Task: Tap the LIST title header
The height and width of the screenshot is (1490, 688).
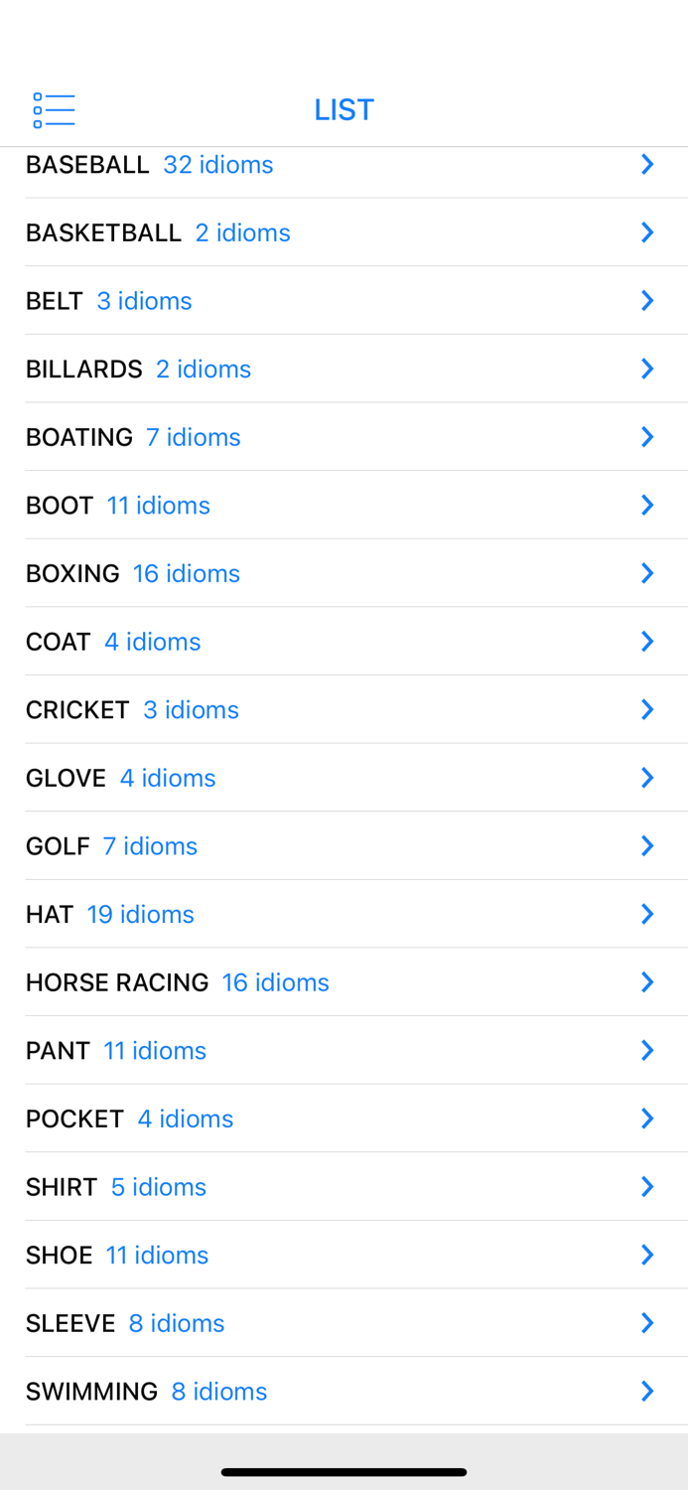Action: (x=344, y=109)
